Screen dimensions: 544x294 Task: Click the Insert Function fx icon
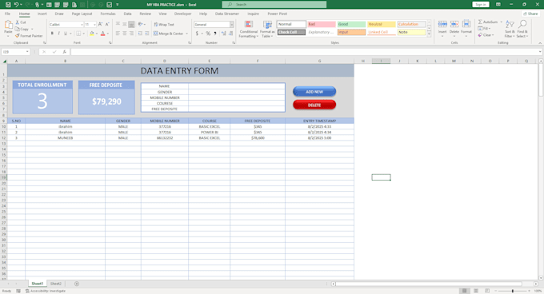(x=65, y=52)
